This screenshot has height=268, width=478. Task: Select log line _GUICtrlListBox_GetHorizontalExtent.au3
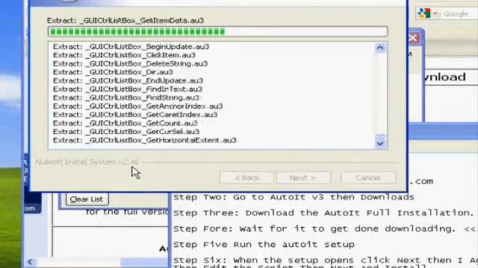coord(145,141)
